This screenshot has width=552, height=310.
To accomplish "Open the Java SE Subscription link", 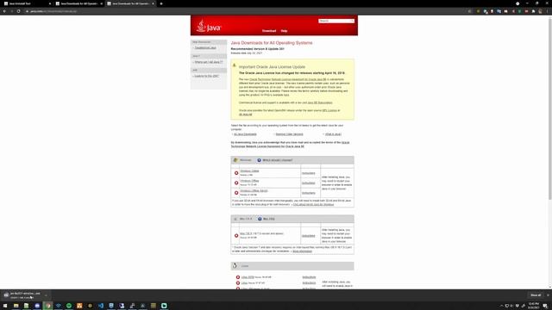I will tap(320, 102).
